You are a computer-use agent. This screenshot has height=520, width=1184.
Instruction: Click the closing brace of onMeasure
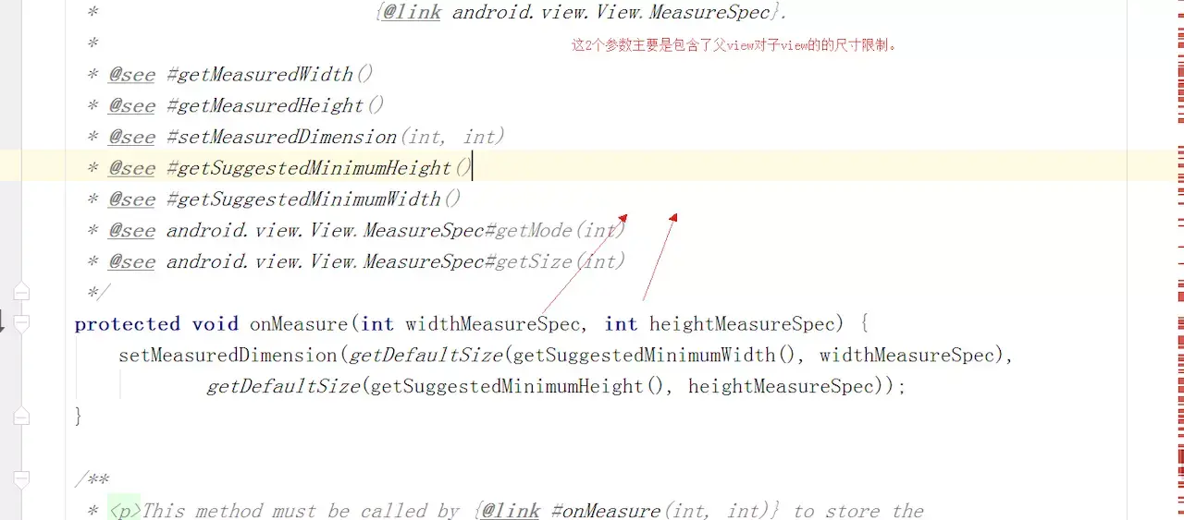(x=79, y=417)
